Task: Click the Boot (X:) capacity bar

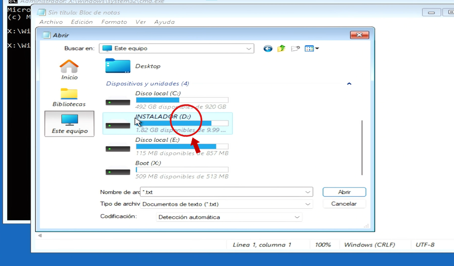Action: (x=182, y=170)
